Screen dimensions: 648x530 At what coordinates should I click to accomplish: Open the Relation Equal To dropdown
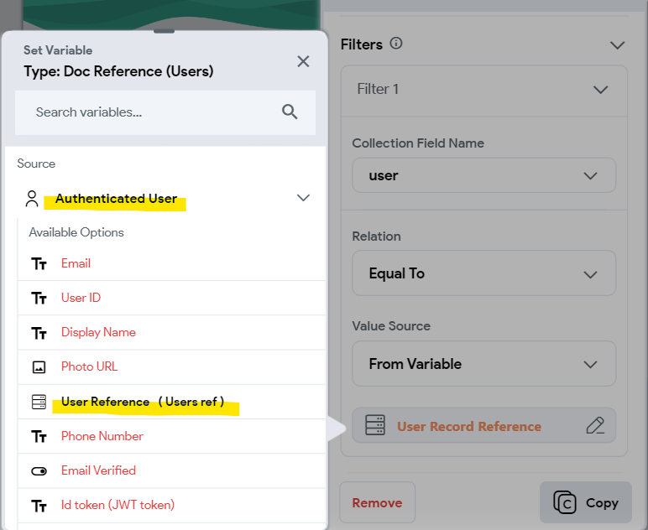click(x=484, y=273)
